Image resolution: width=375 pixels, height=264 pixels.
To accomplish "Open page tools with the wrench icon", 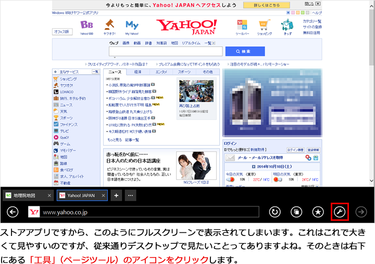I will point(340,212).
